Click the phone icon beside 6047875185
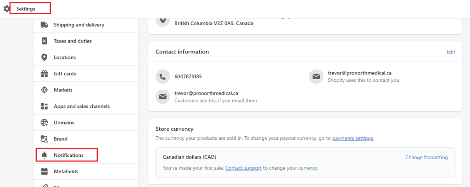 click(x=162, y=76)
